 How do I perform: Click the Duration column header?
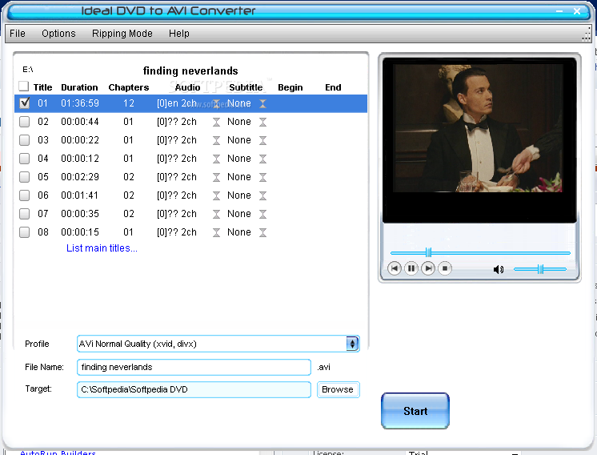(79, 87)
